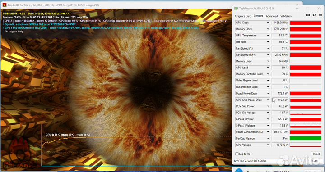Click the GPU-Z refresh icon

click(314, 15)
